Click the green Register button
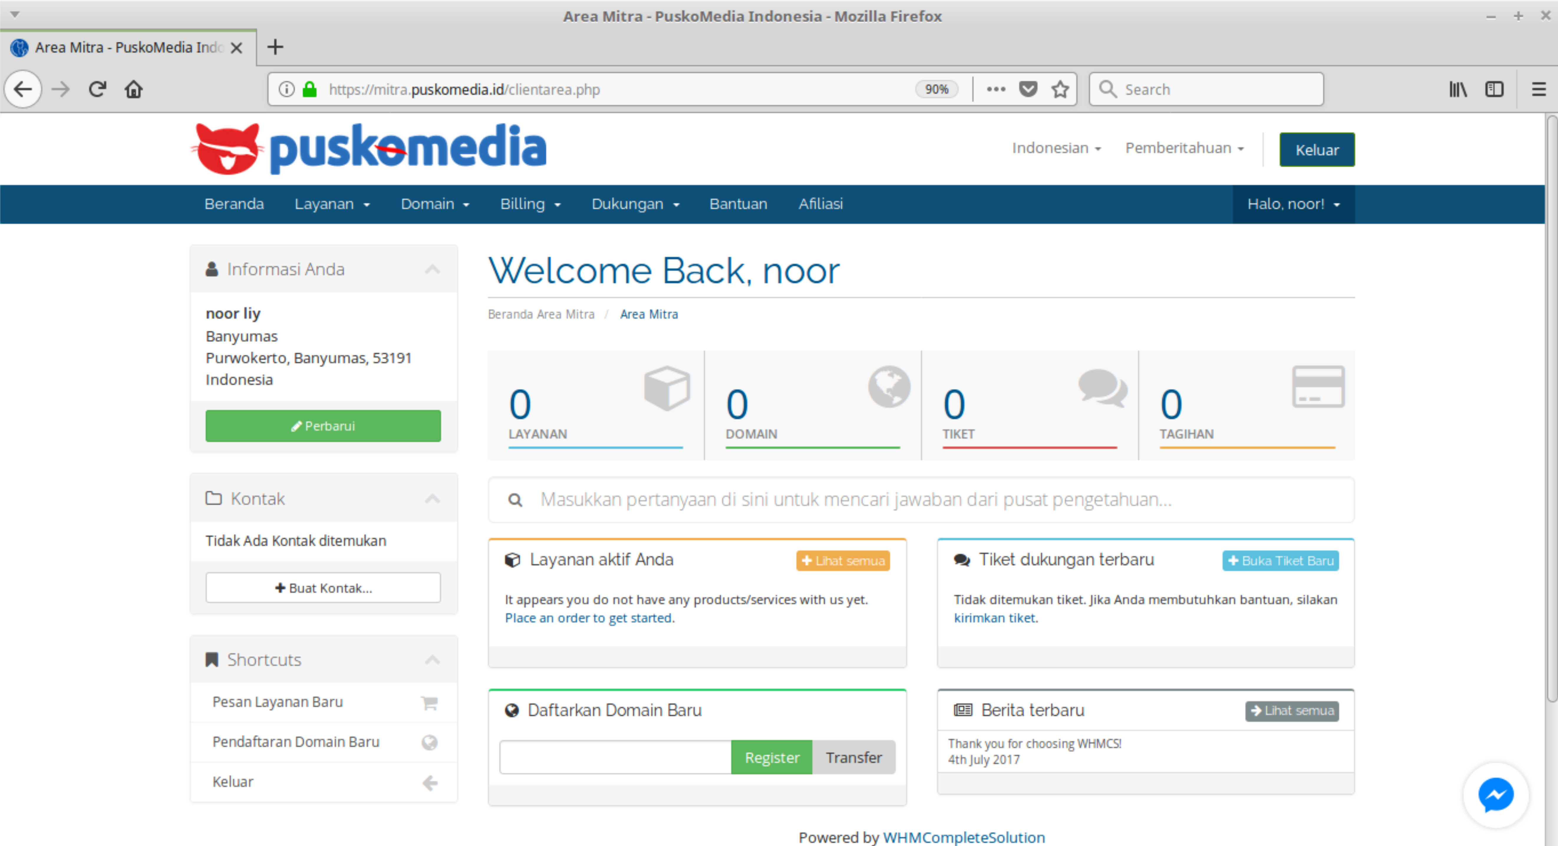Image resolution: width=1558 pixels, height=846 pixels. 772,758
